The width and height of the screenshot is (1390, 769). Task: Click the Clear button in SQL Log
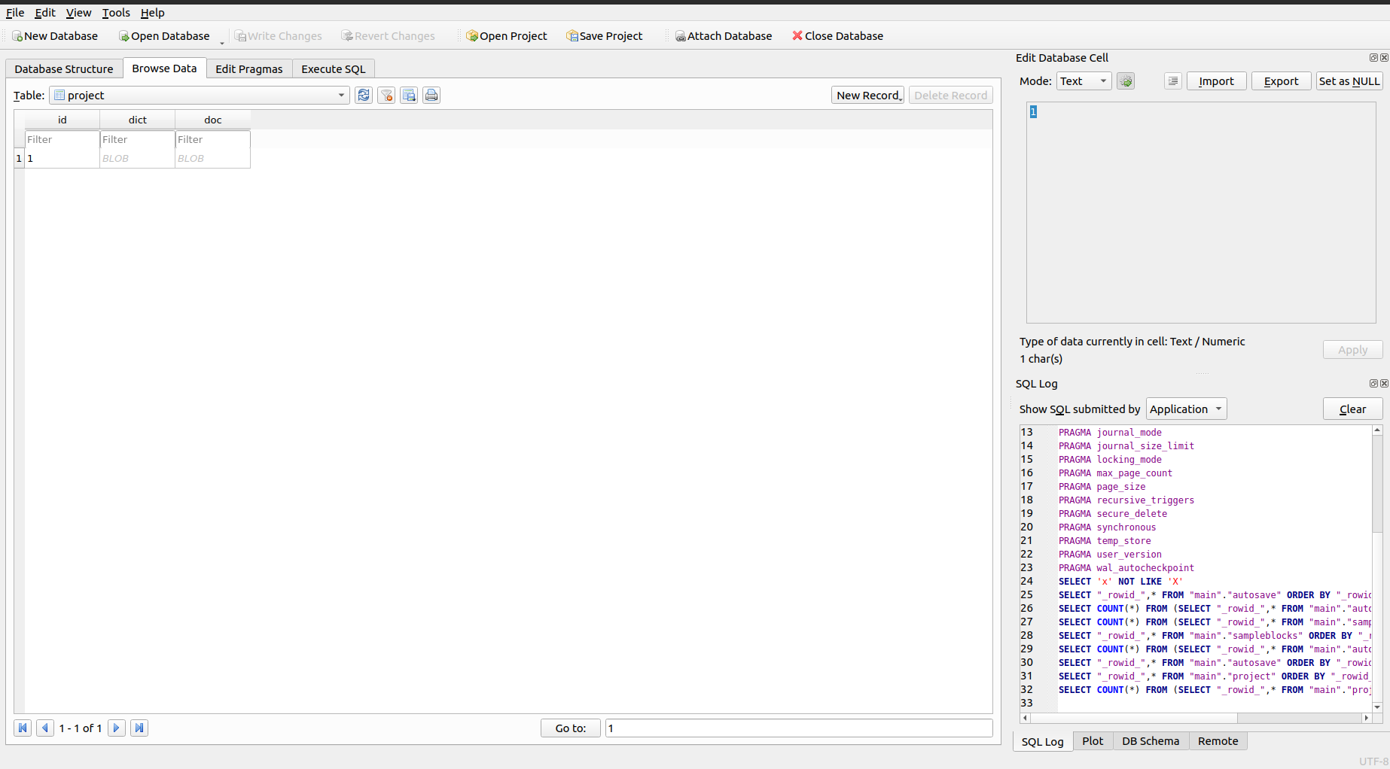(1353, 409)
